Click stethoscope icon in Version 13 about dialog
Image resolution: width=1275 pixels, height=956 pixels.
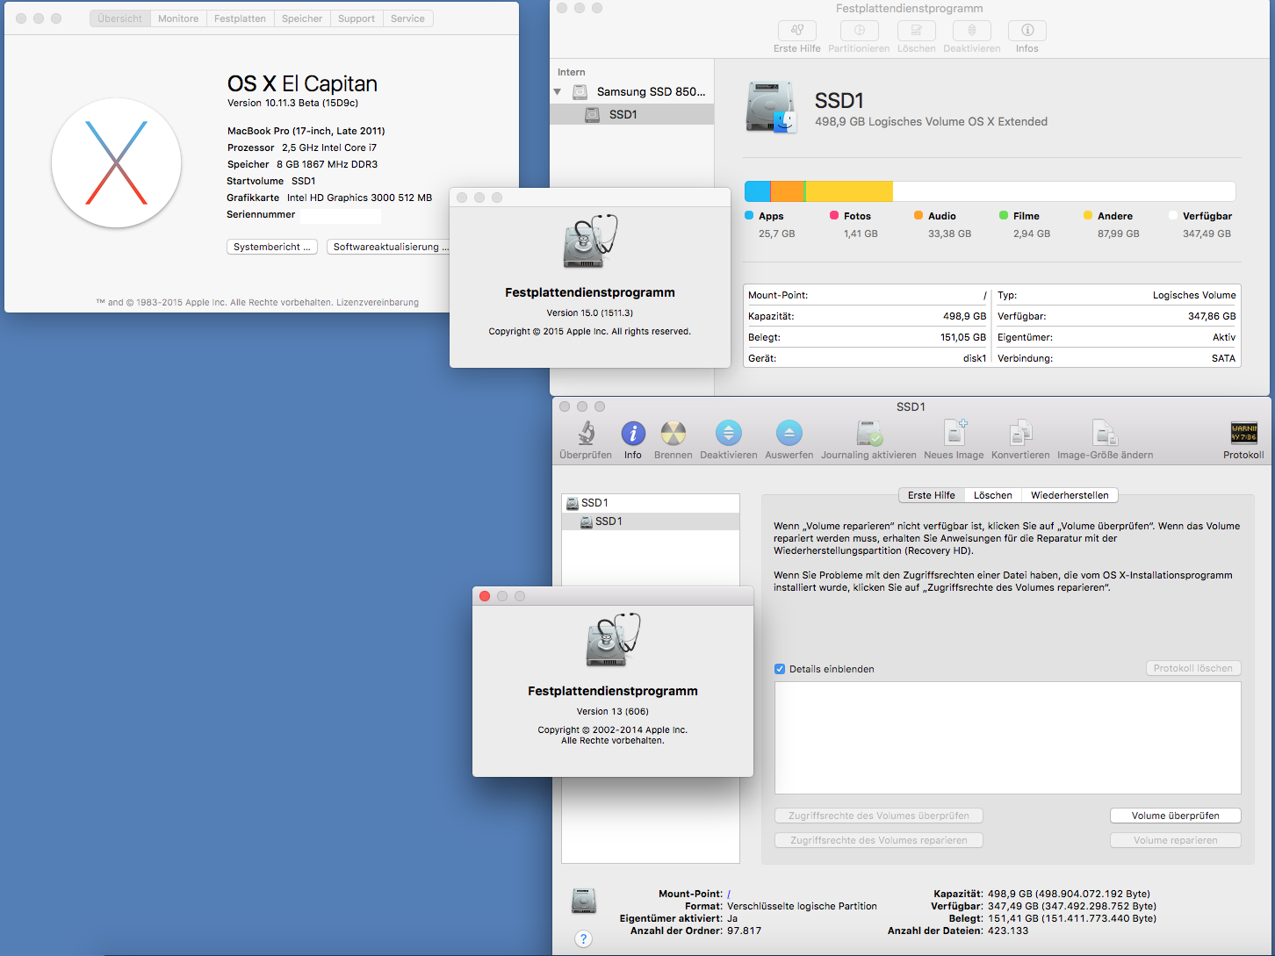(x=613, y=639)
